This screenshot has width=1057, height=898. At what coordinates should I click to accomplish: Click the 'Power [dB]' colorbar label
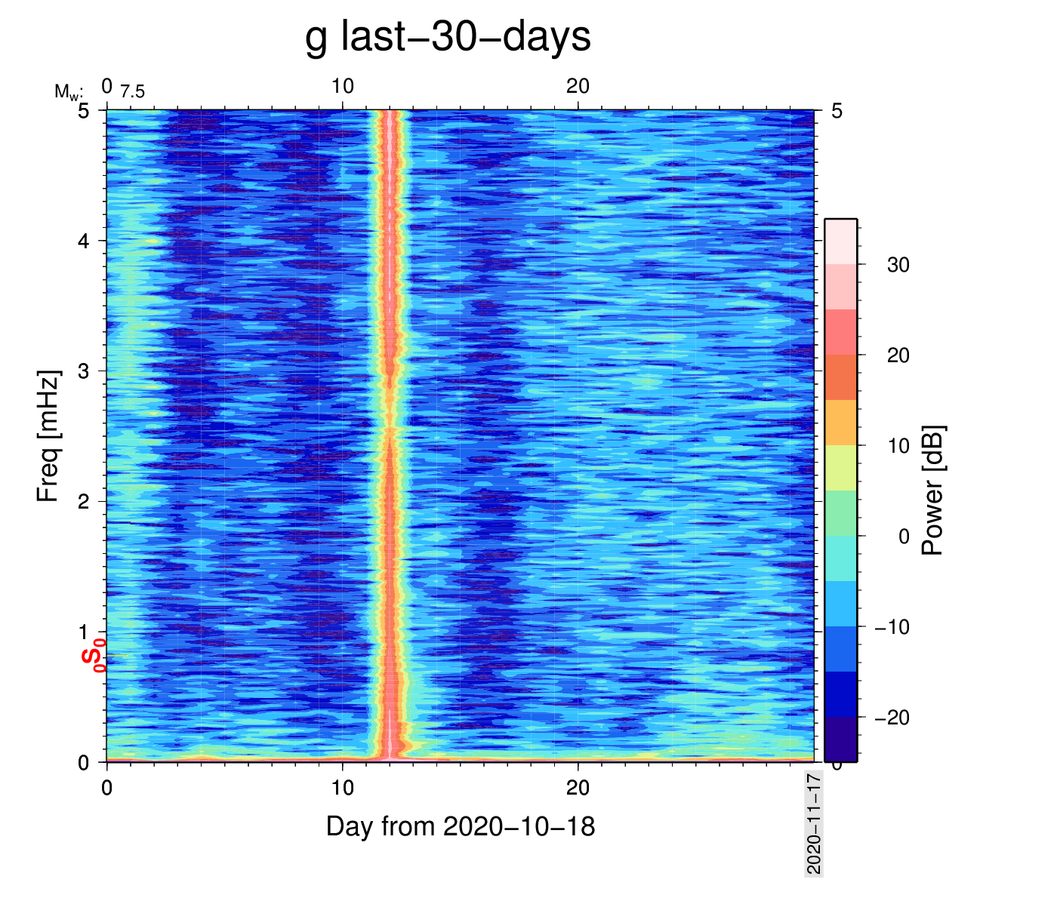[933, 491]
